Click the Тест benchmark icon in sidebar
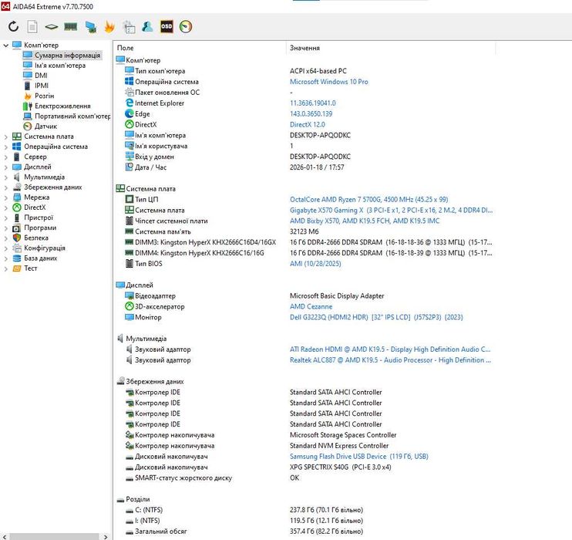 (17, 268)
